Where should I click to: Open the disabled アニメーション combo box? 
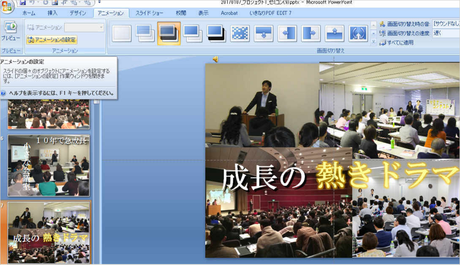pyautogui.click(x=84, y=27)
